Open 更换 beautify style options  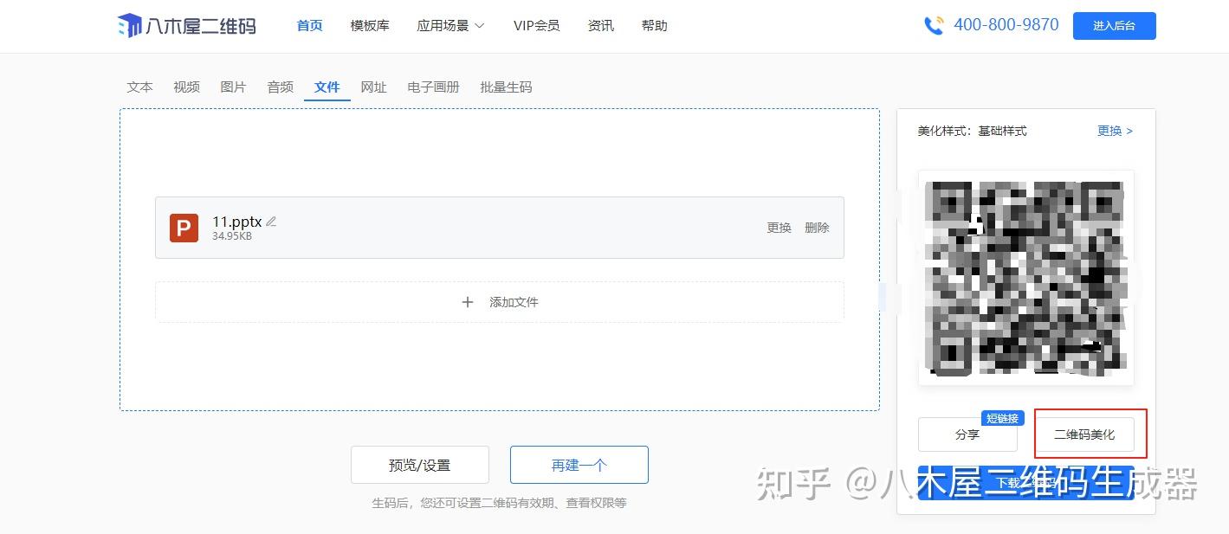pos(1115,131)
